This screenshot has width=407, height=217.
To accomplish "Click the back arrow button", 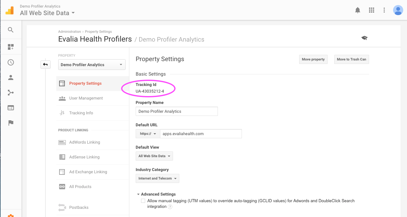I will pyautogui.click(x=46, y=65).
